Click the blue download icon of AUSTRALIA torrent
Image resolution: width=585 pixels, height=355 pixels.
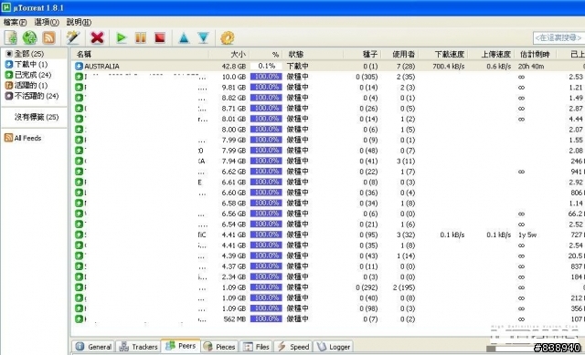(x=79, y=66)
